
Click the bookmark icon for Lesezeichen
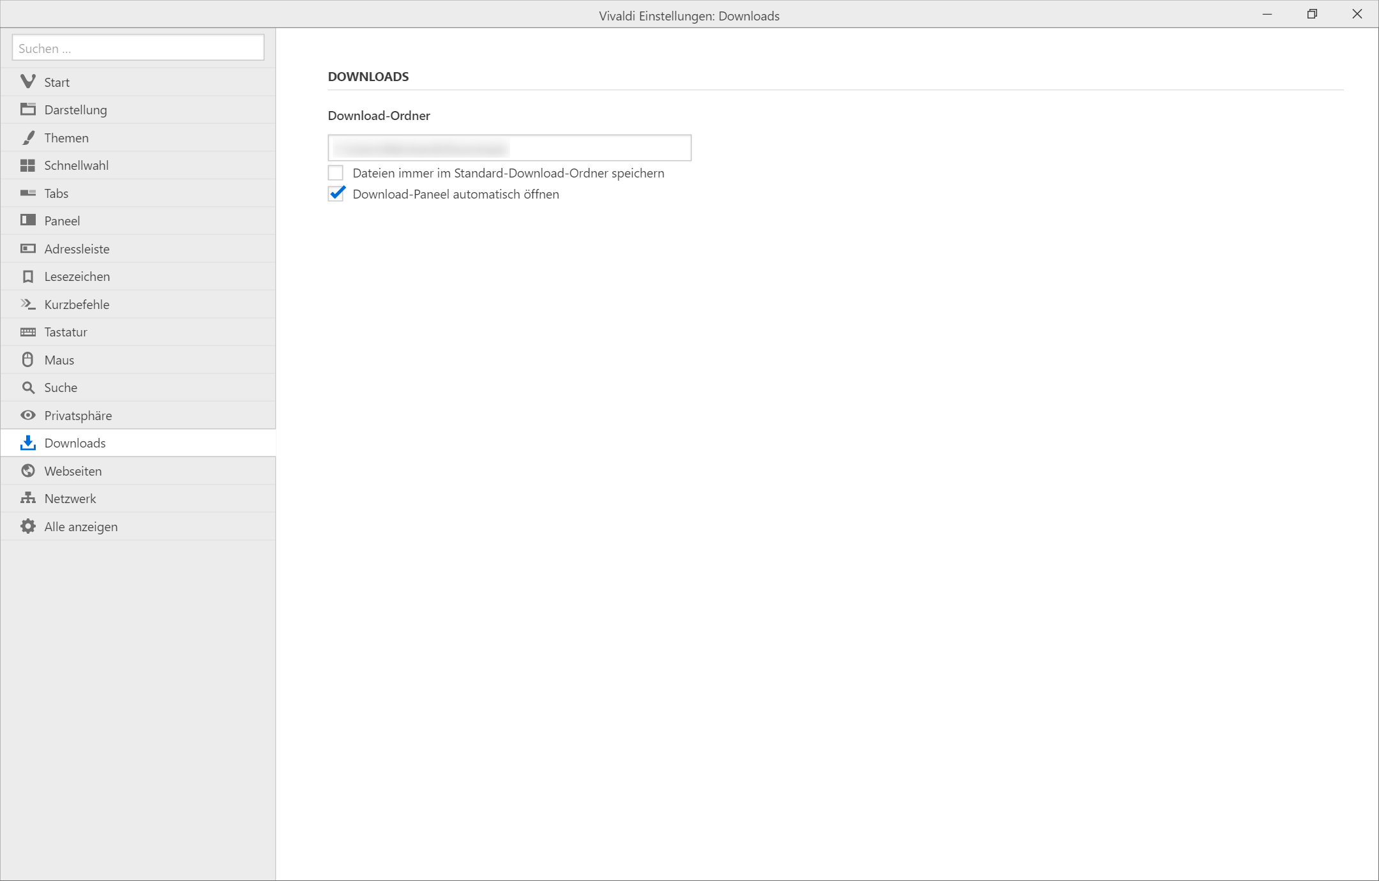[x=27, y=276]
